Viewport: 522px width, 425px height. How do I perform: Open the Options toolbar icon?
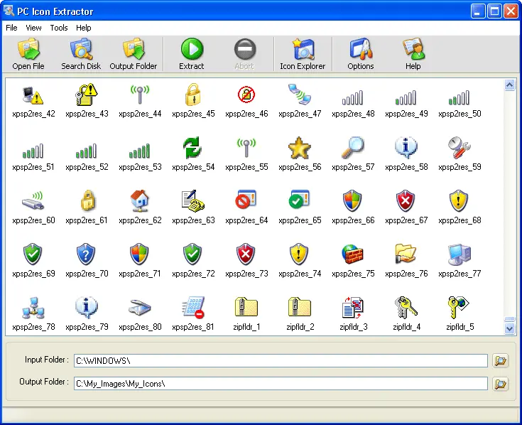point(361,54)
